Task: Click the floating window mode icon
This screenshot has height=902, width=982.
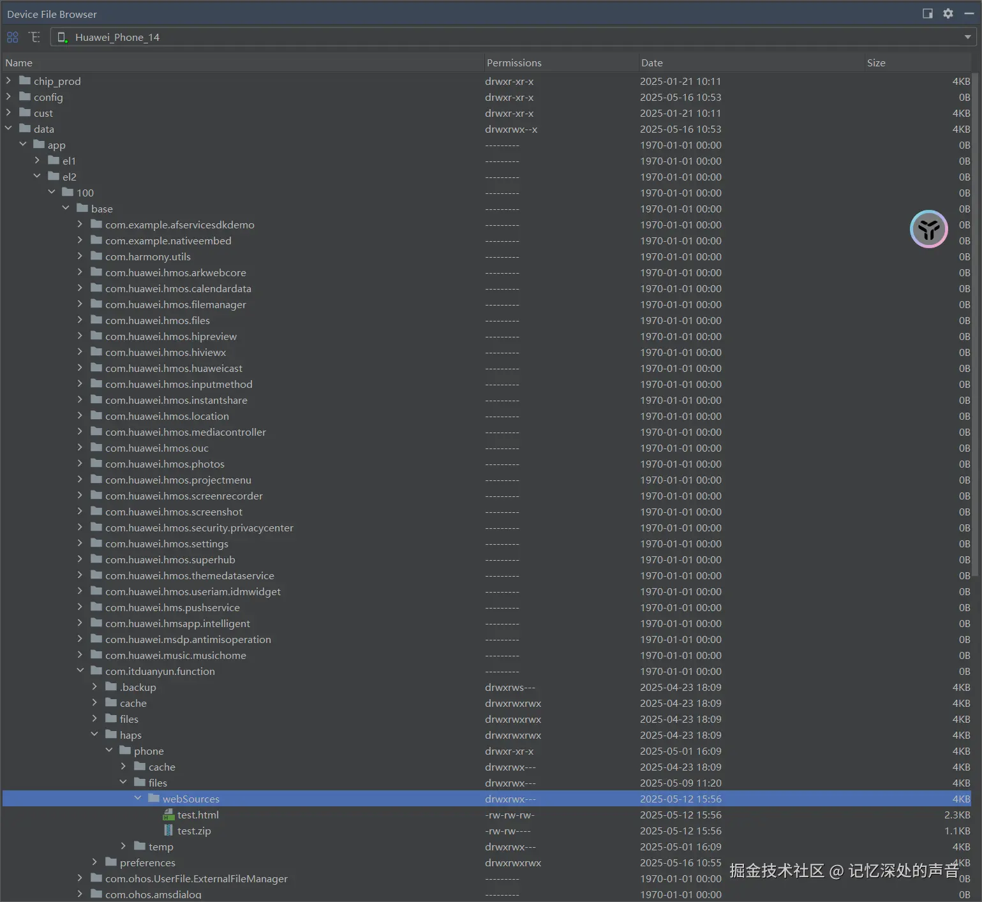Action: tap(928, 13)
